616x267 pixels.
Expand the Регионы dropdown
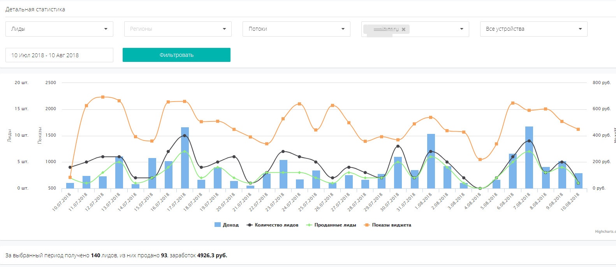coord(178,29)
